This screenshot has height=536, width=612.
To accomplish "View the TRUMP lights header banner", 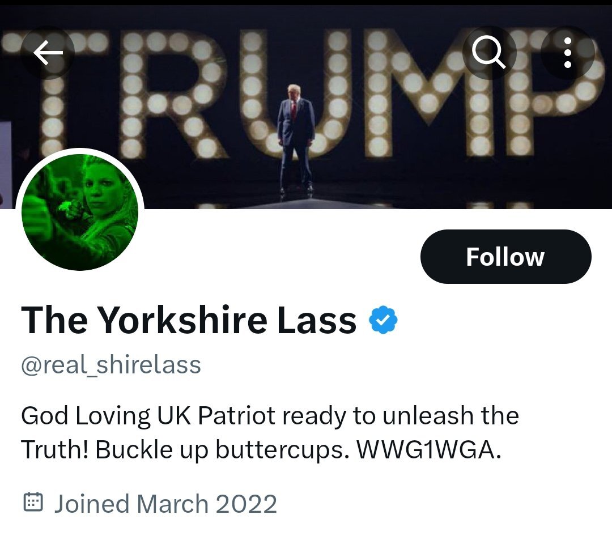I will [306, 107].
